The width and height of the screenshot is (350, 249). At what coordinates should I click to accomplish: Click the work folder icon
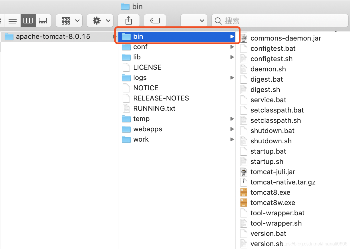click(126, 139)
